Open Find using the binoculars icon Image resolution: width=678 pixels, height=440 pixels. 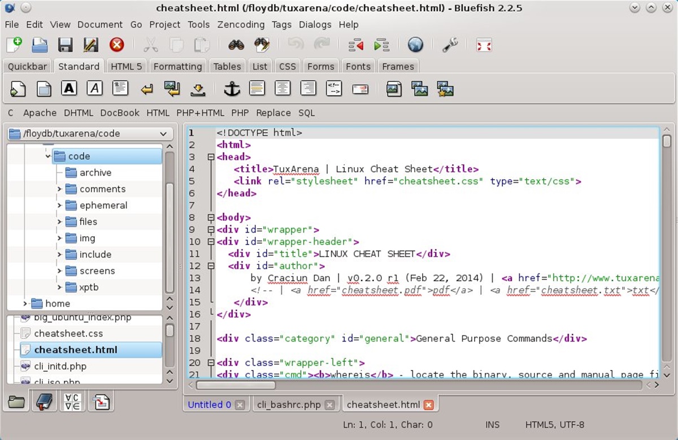tap(236, 45)
